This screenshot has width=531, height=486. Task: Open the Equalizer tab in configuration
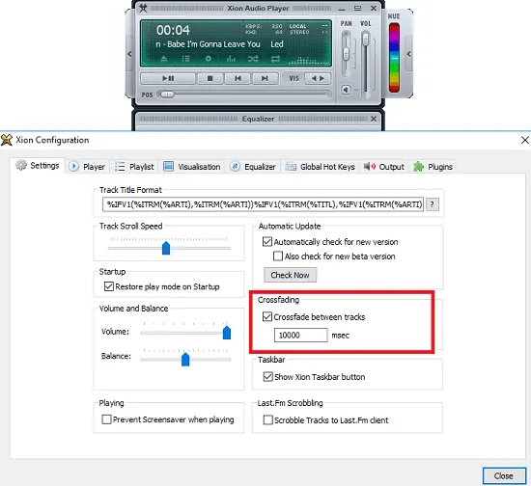pos(253,167)
